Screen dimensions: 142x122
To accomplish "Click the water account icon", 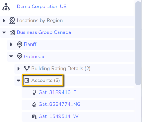I will point(34,116).
